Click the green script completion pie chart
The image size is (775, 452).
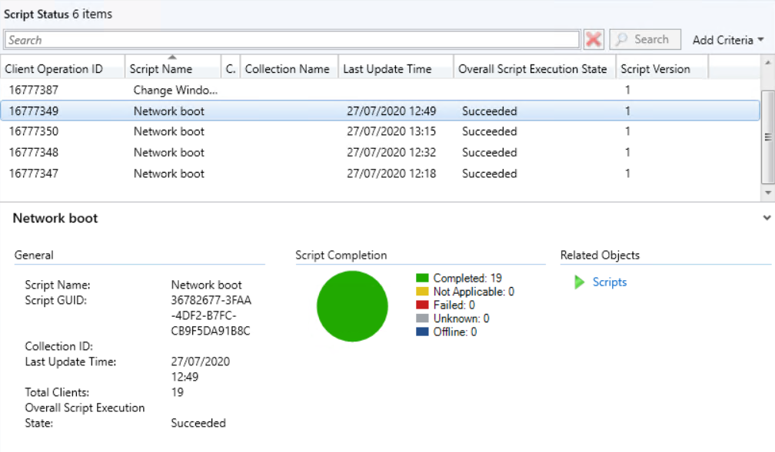coord(352,306)
